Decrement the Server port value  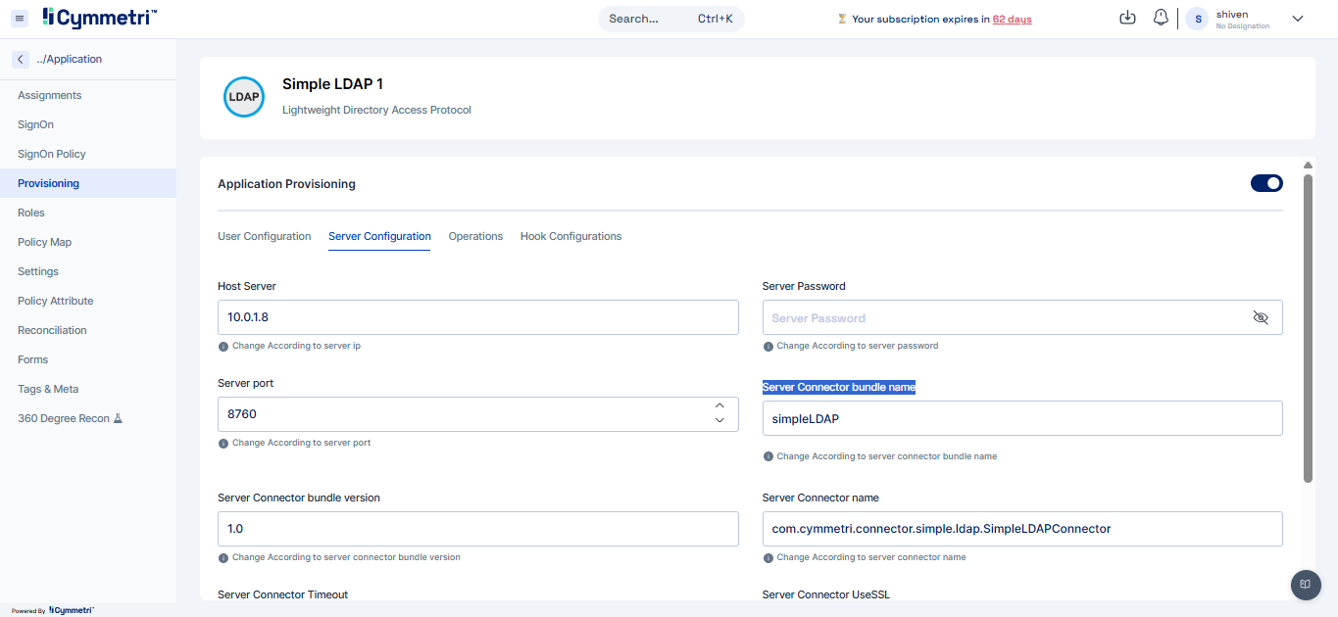click(719, 420)
